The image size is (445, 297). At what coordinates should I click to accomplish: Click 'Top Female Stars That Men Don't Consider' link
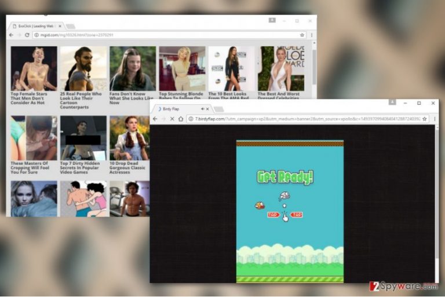(29, 98)
